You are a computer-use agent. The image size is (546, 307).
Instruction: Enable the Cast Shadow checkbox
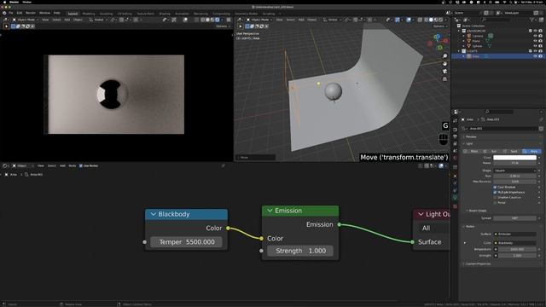495,187
